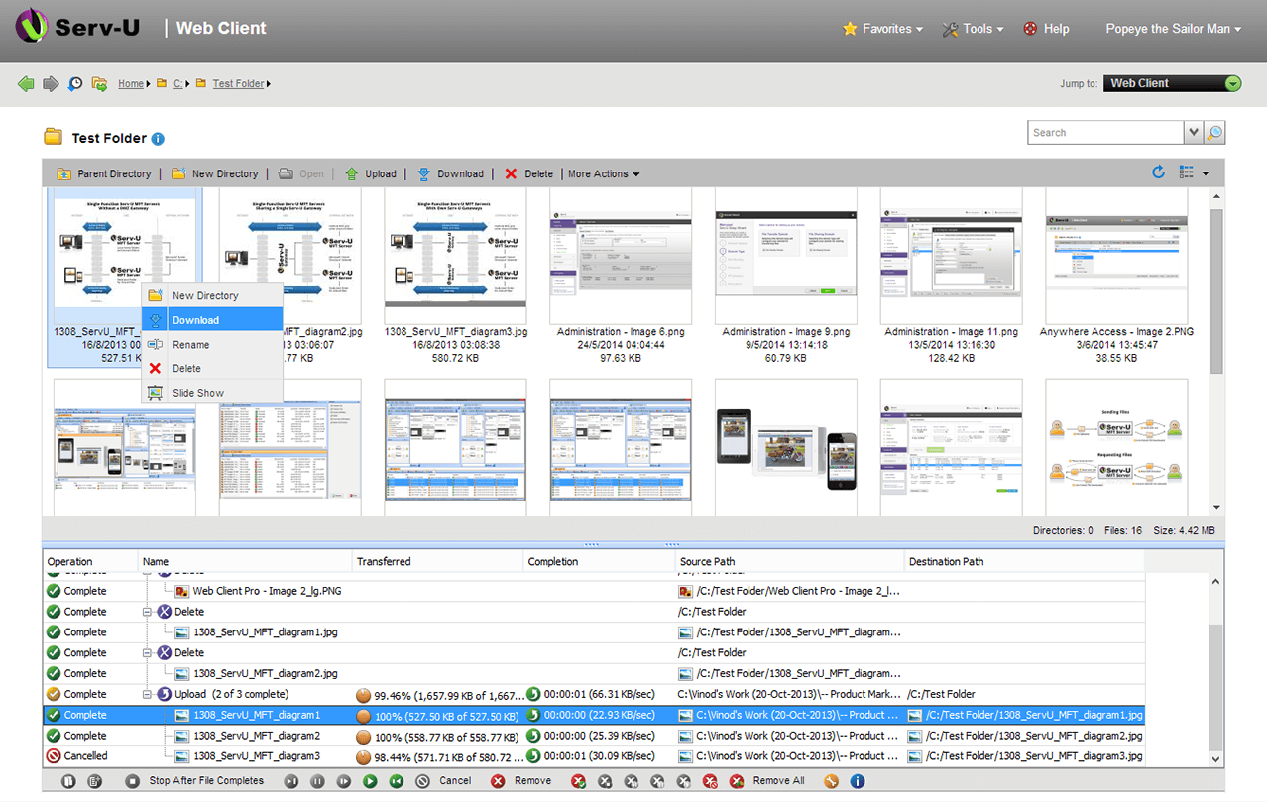Open the Jump to Web Client combo box

[1173, 84]
